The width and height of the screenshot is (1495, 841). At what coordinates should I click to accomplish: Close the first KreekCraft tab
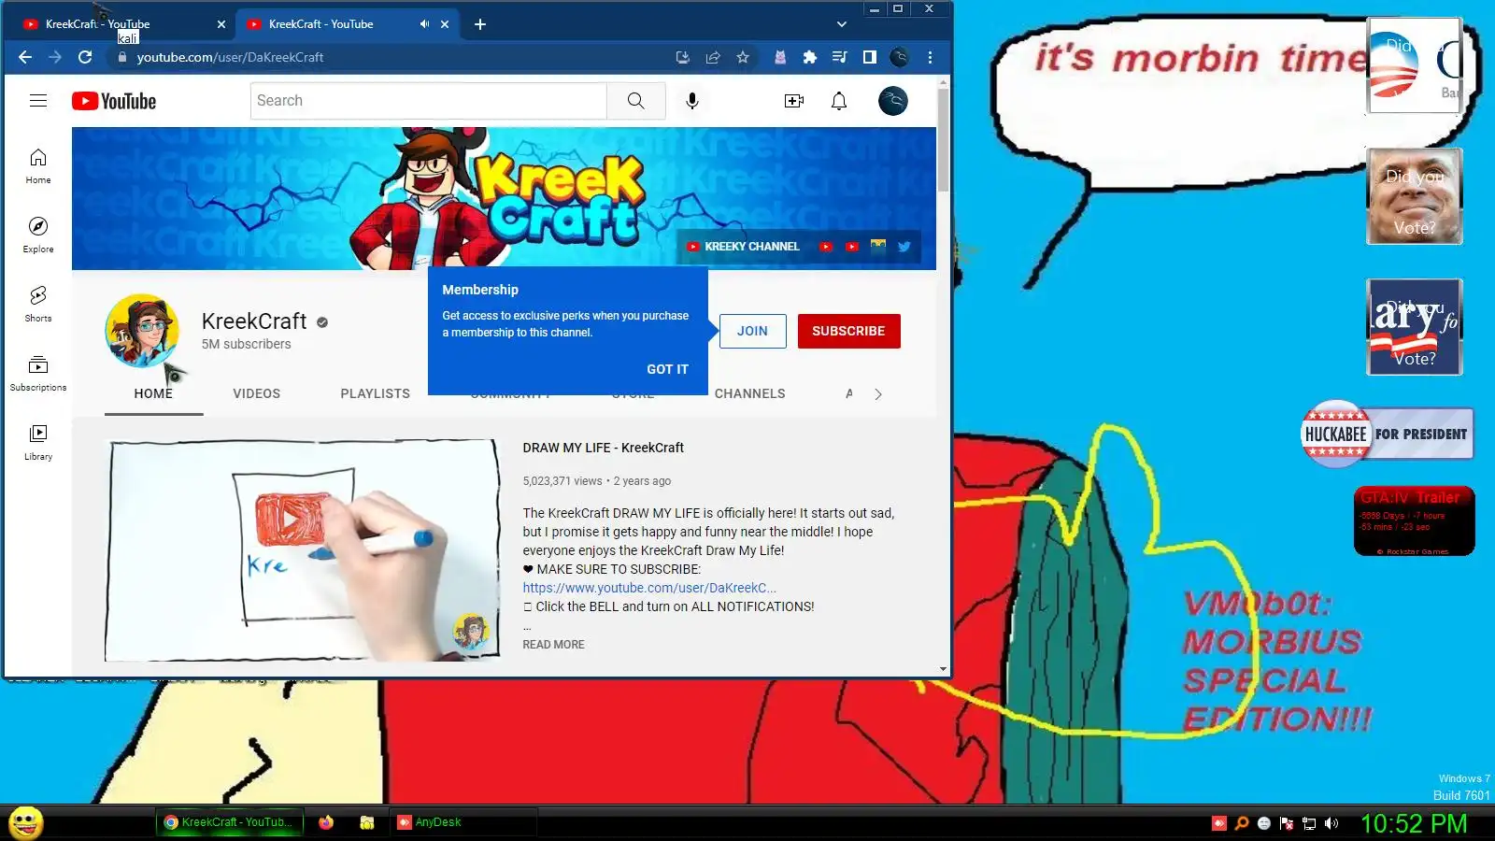[221, 24]
